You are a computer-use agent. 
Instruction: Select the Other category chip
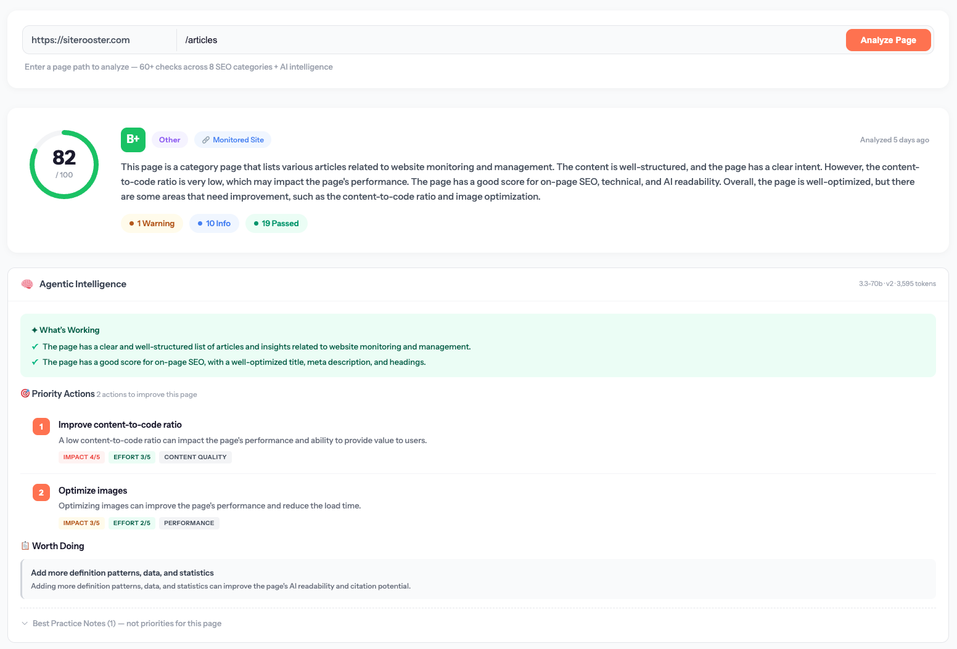(x=170, y=139)
